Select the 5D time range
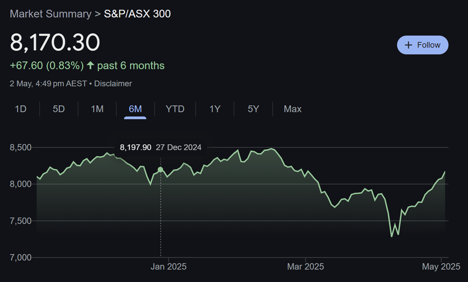The image size is (468, 282). pyautogui.click(x=58, y=109)
